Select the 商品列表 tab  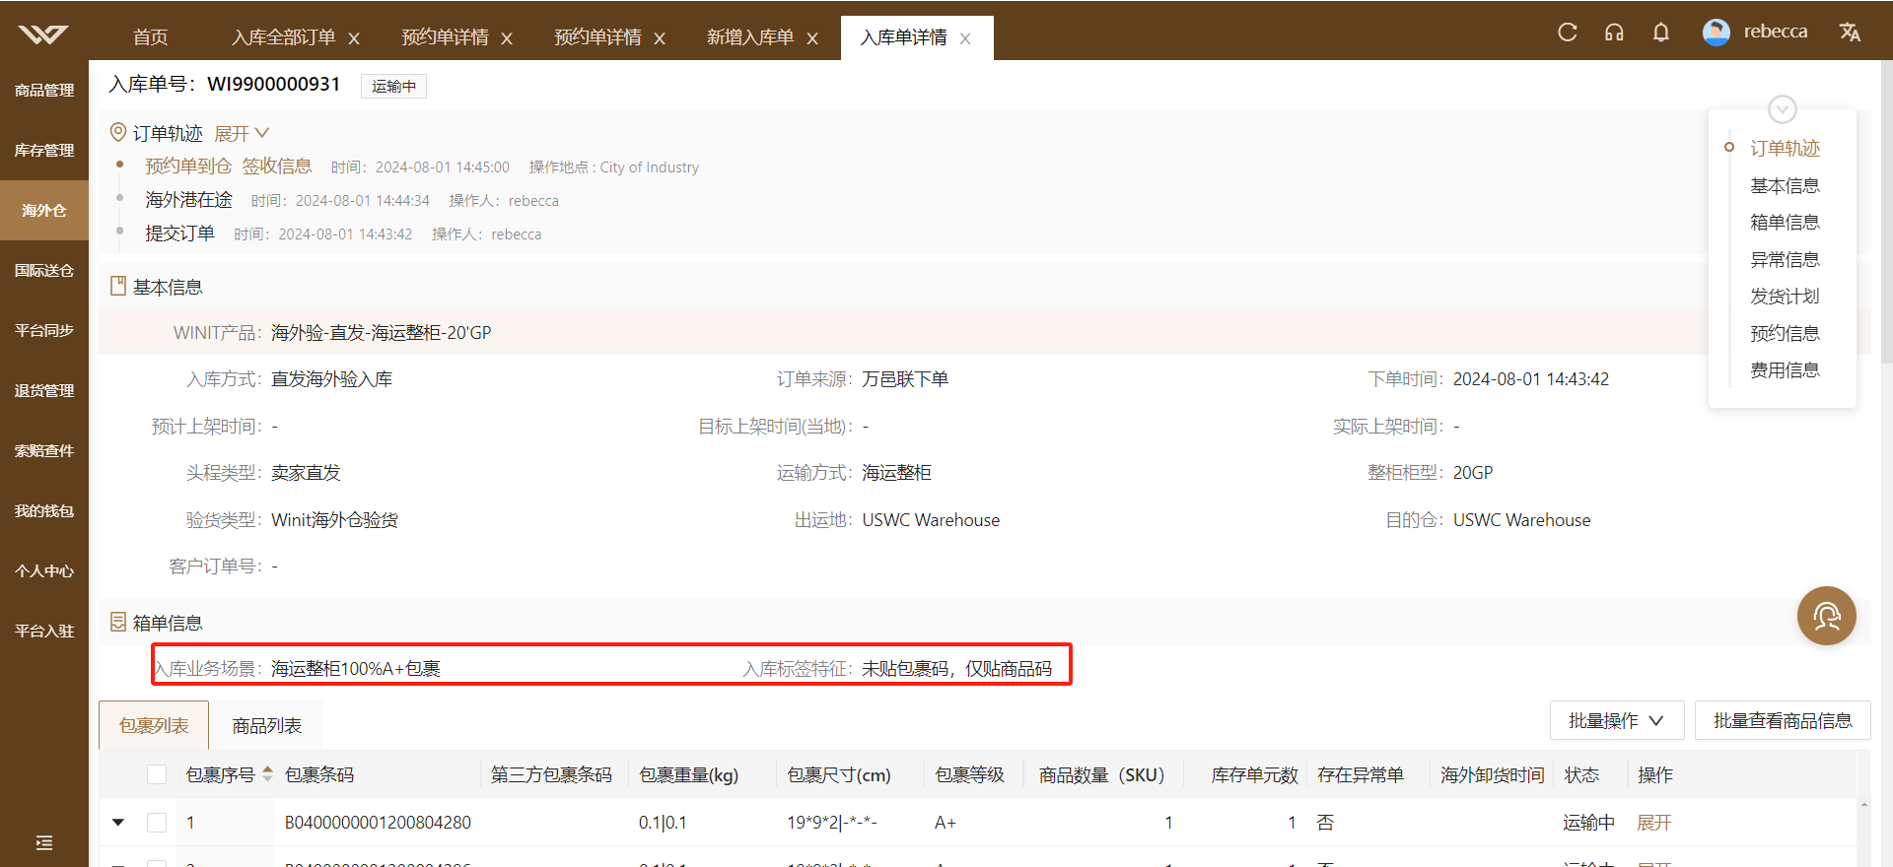coord(266,725)
